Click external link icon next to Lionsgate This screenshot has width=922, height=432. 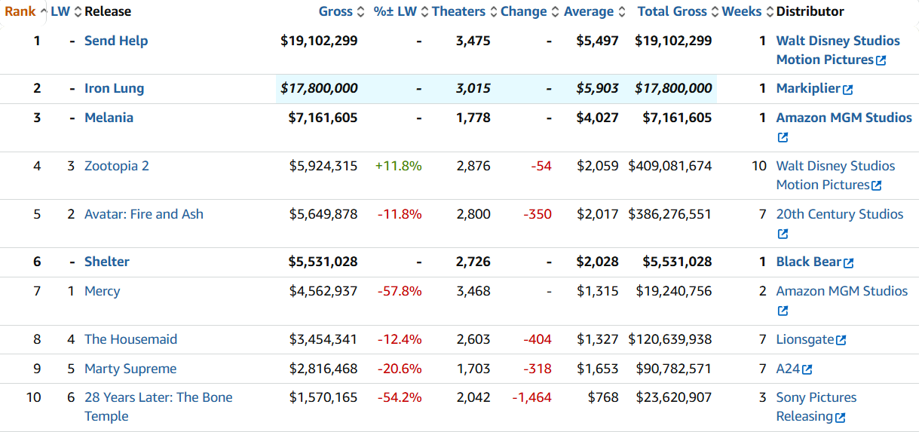tap(841, 341)
